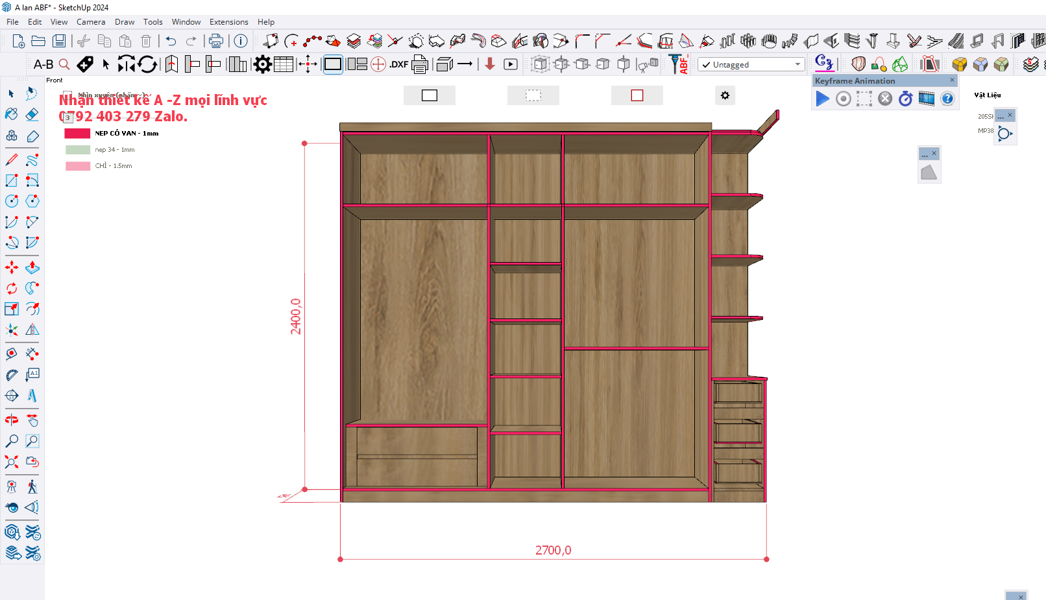This screenshot has width=1046, height=600.
Task: Toggle the dashed rectangle view button
Action: [x=533, y=95]
